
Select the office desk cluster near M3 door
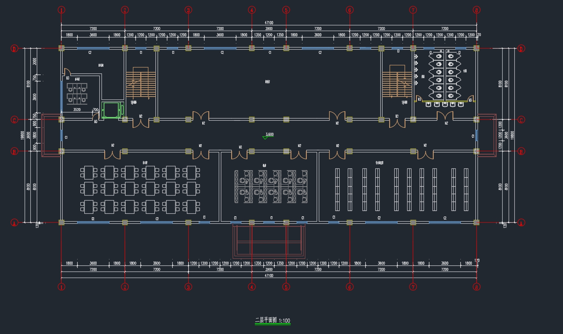pyautogui.click(x=77, y=93)
